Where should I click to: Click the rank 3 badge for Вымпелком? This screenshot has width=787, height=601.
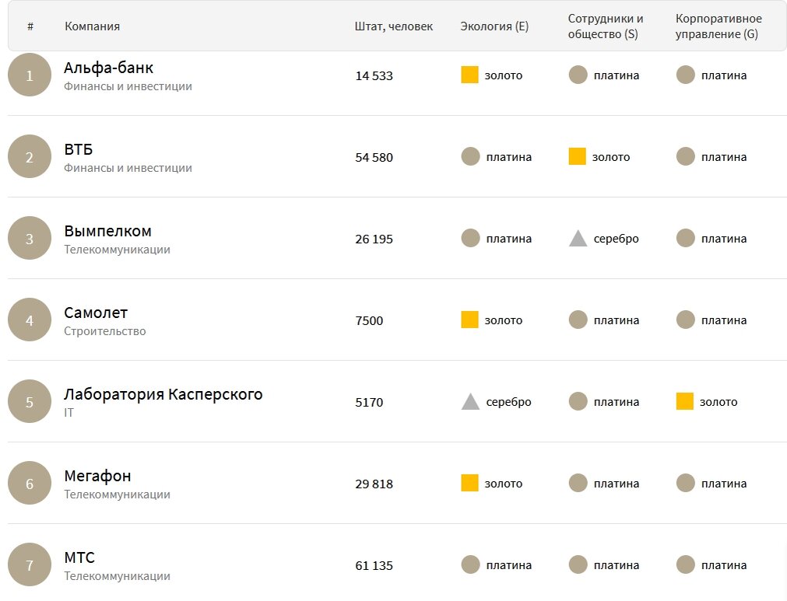[30, 239]
